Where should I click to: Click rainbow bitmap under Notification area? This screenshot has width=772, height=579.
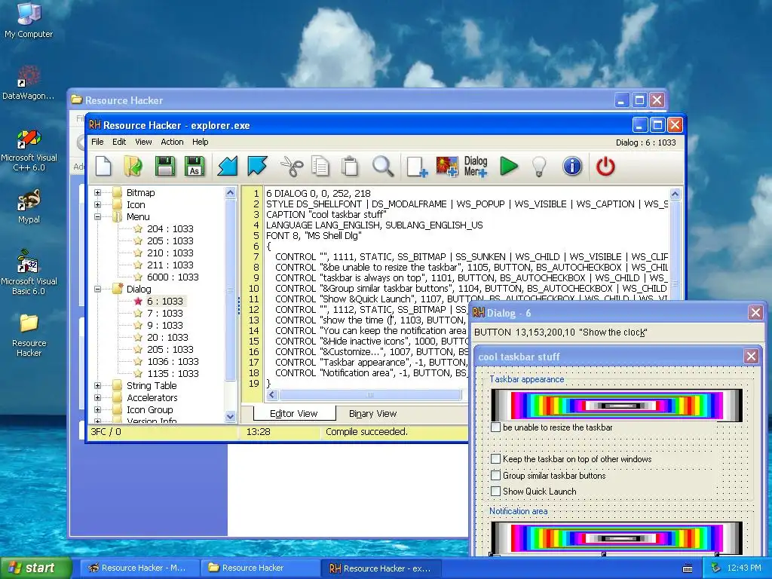[x=617, y=538]
